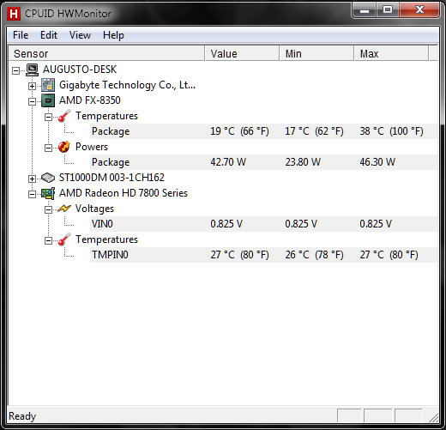Image resolution: width=446 pixels, height=430 pixels.
Task: Click the Max column header
Action: click(391, 53)
